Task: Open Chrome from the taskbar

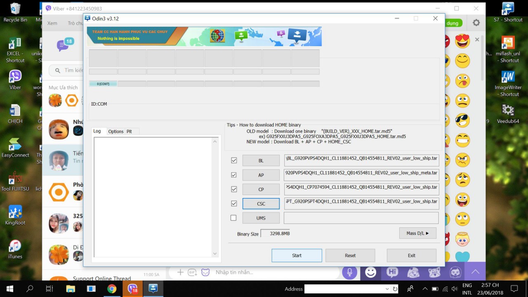Action: pos(112,289)
